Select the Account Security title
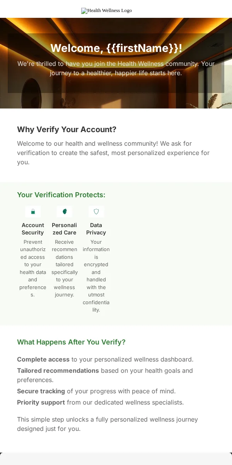 pos(33,229)
